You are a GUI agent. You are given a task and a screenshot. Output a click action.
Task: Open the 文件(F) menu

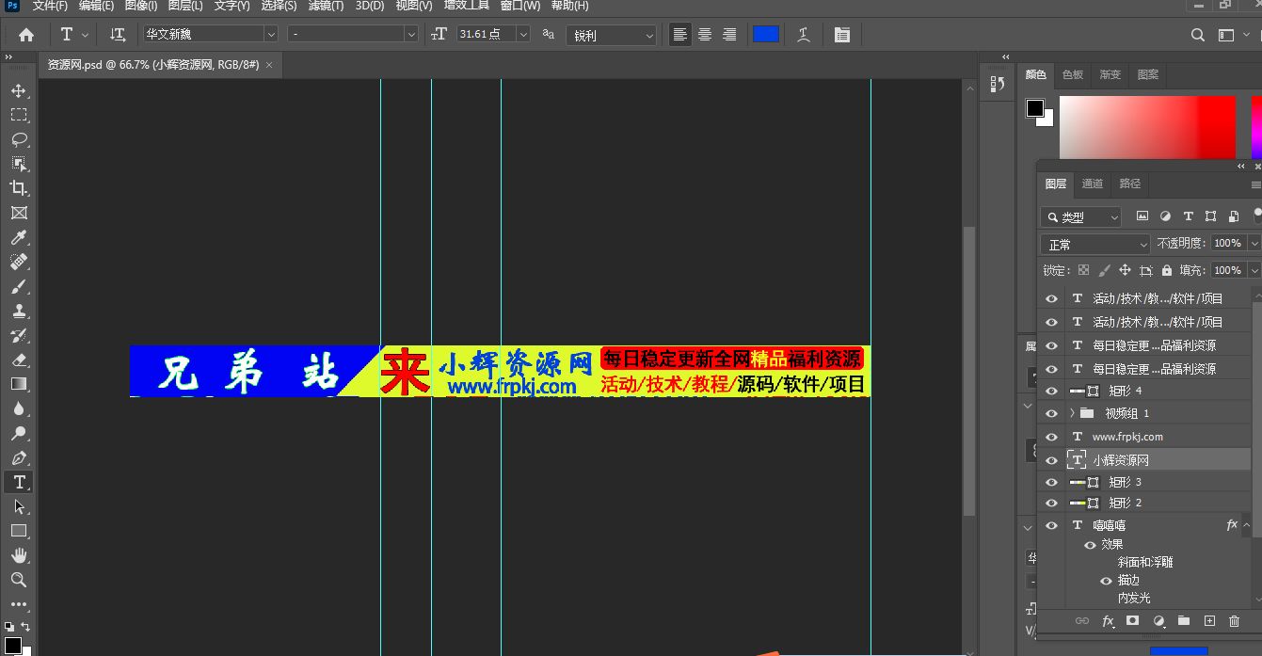(x=50, y=6)
